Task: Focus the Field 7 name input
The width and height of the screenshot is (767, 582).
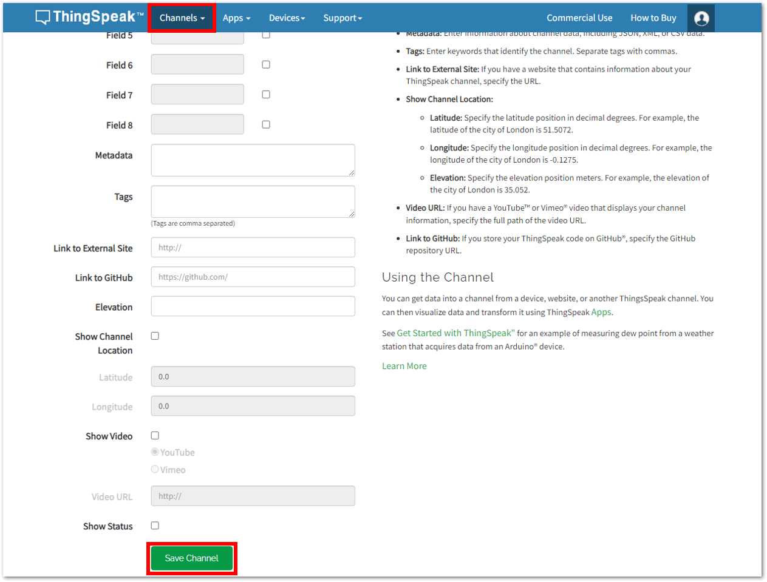Action: [x=197, y=94]
